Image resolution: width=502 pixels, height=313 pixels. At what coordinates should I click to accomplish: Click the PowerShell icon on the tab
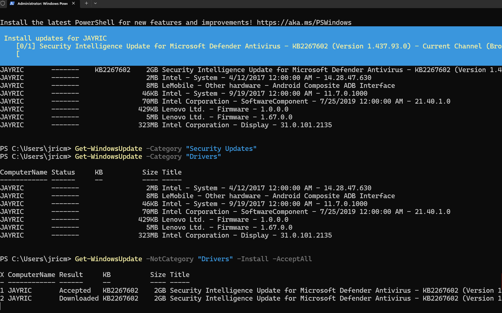(x=12, y=3)
